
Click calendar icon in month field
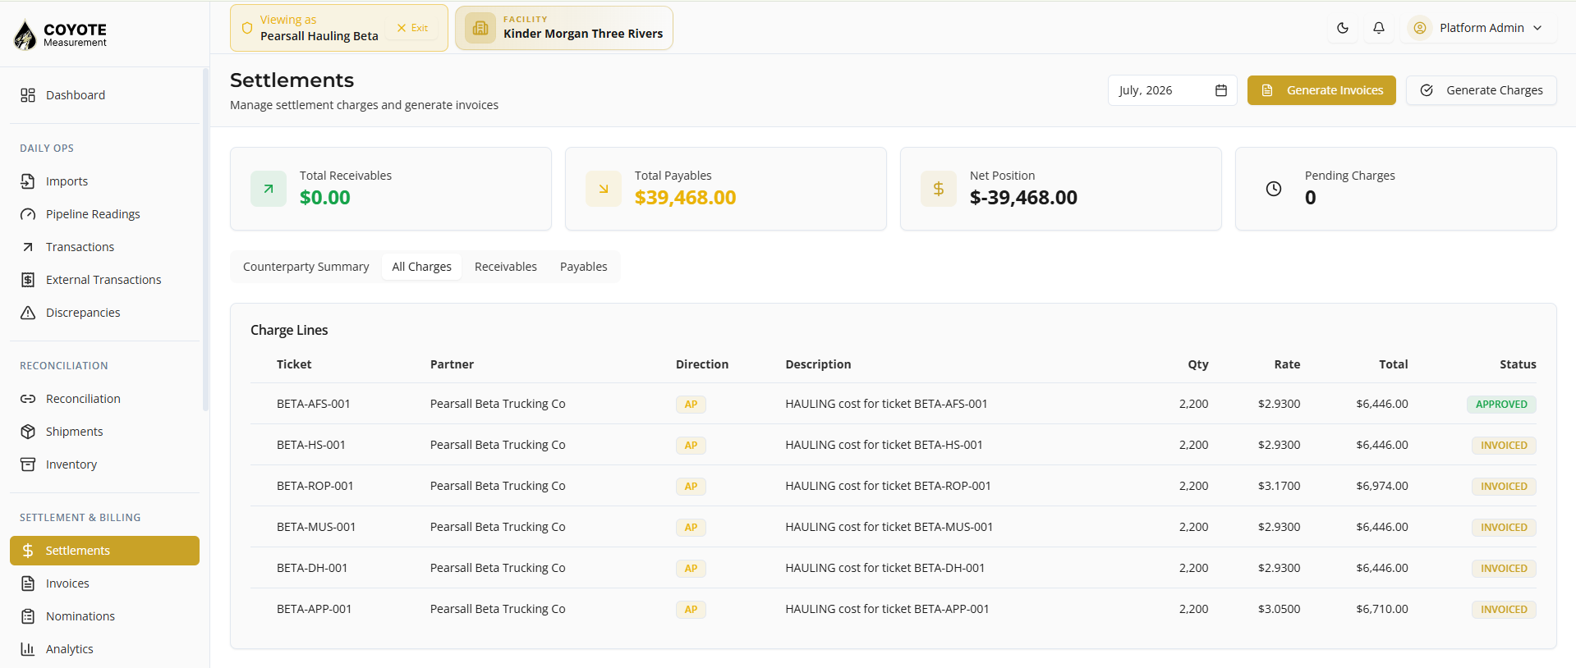1221,90
